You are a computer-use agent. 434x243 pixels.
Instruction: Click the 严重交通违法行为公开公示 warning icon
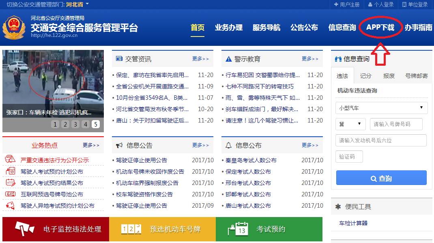(10, 160)
